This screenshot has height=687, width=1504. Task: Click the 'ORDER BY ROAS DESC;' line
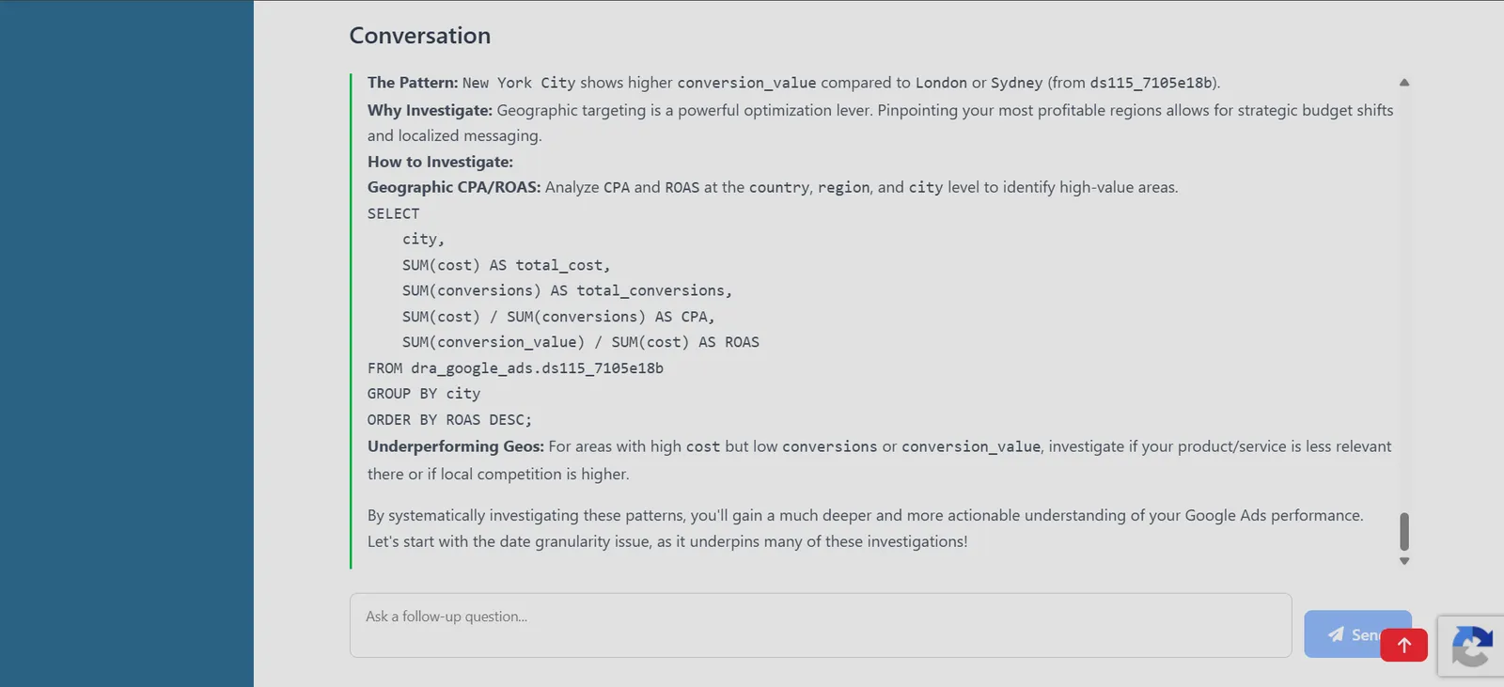(449, 420)
